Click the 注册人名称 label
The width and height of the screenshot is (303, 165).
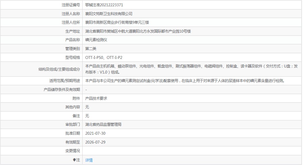[71, 14]
